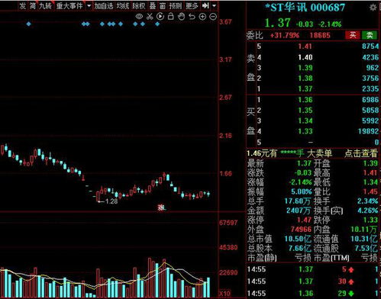Click the first blue diamond event marker
The width and height of the screenshot is (381, 299).
point(29,24)
